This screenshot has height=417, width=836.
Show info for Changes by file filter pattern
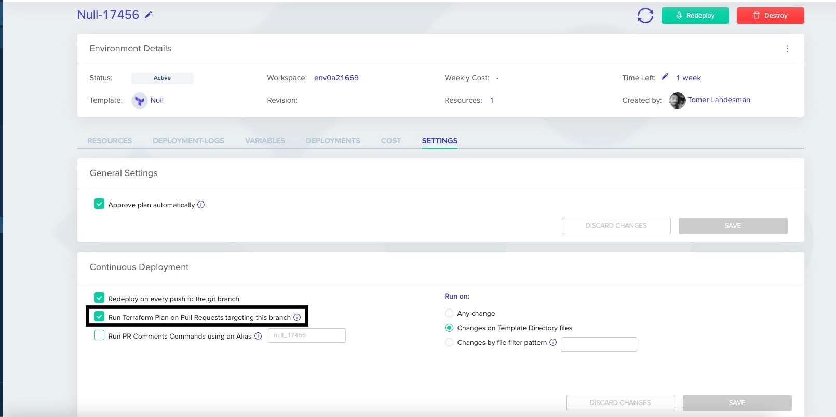[x=553, y=342]
